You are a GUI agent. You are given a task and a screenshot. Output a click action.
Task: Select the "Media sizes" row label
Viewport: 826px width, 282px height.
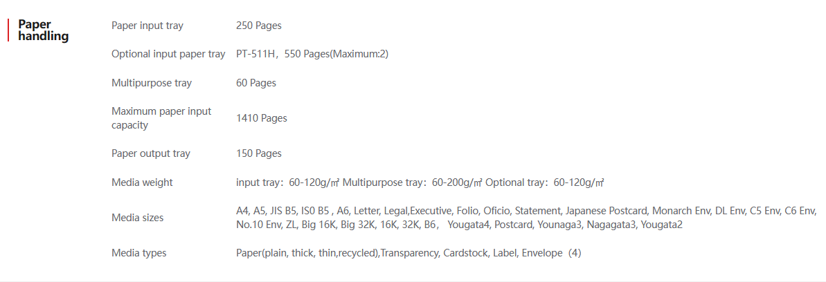click(x=137, y=218)
